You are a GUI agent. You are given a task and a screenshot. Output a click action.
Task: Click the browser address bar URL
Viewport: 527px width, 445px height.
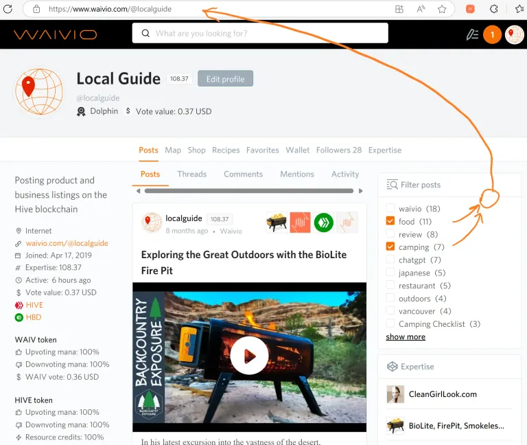tap(110, 9)
